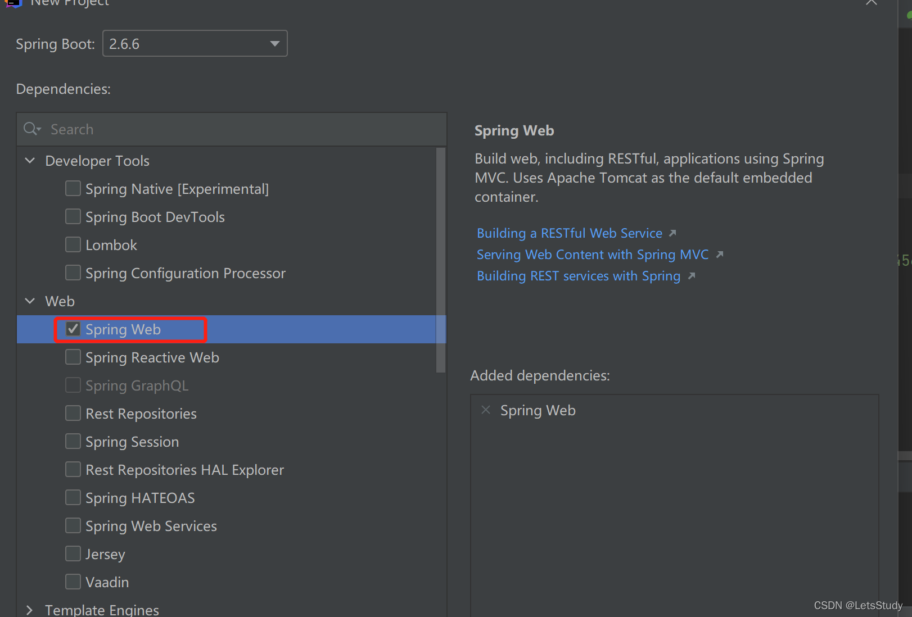Check the Vaadin checkbox
912x617 pixels.
(73, 582)
